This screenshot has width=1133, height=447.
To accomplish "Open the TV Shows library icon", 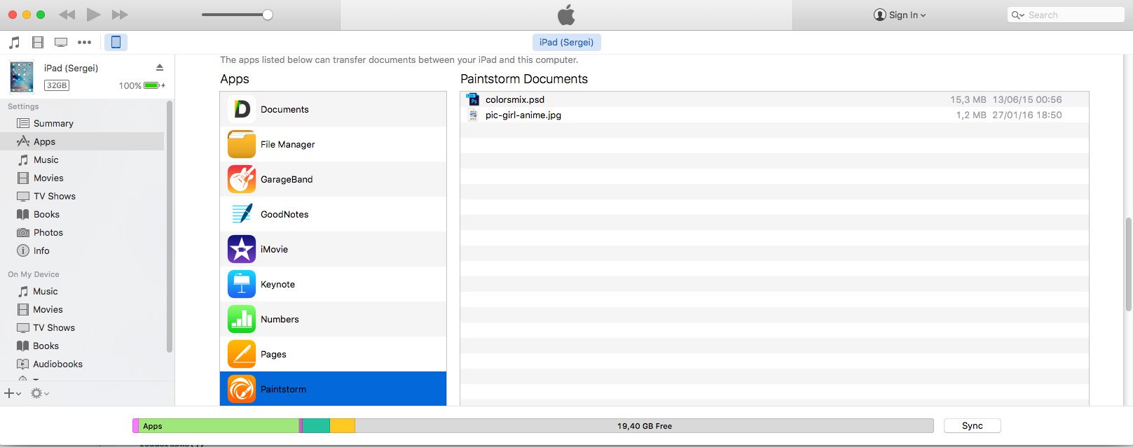I will click(x=61, y=43).
